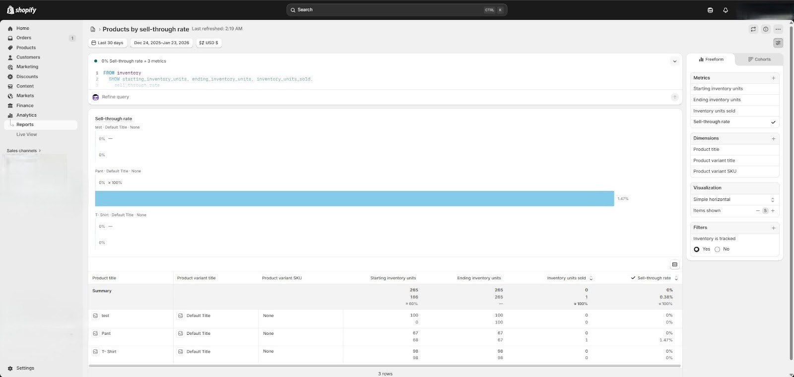Add a new metric with plus icon
The width and height of the screenshot is (794, 377).
[773, 78]
